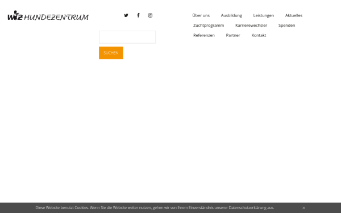Open the Leistungen menu item
The image size is (341, 213).
[x=263, y=15]
